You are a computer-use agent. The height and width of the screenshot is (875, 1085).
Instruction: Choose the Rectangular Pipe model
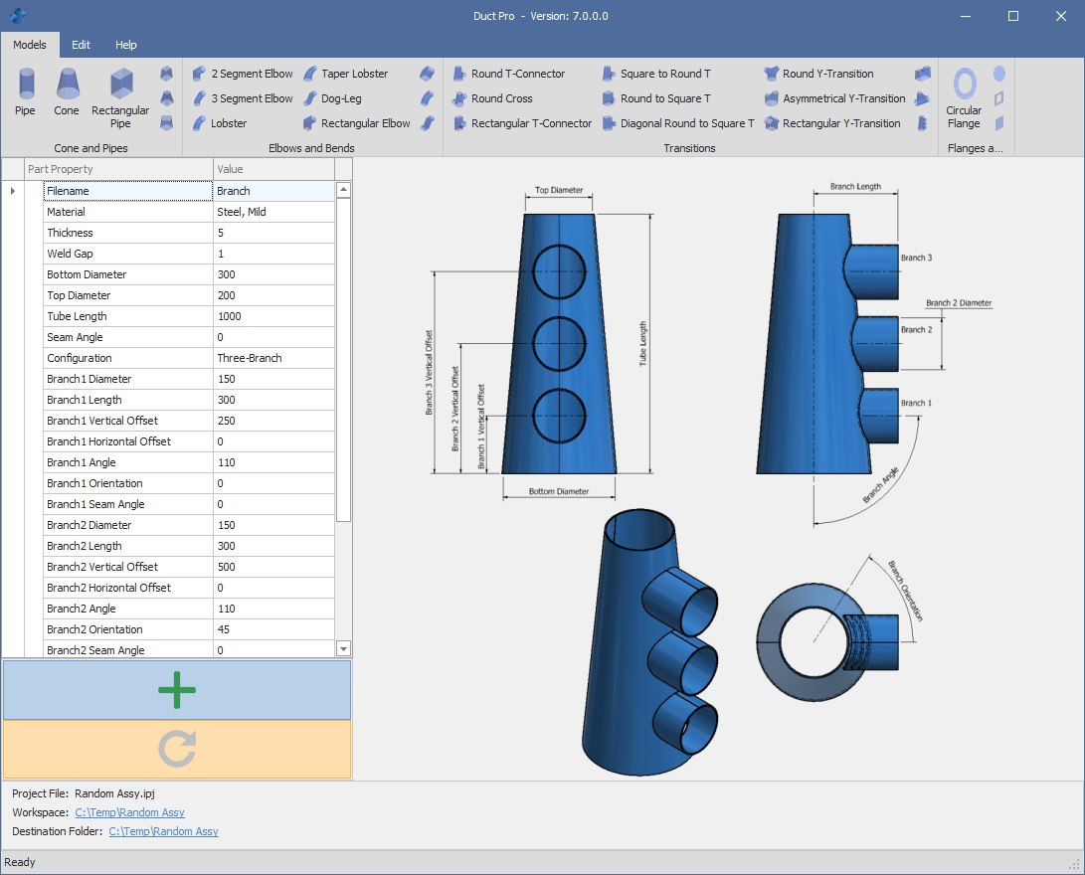point(120,97)
